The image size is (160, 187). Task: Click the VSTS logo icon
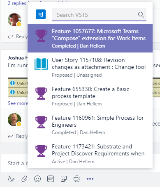coord(41,14)
